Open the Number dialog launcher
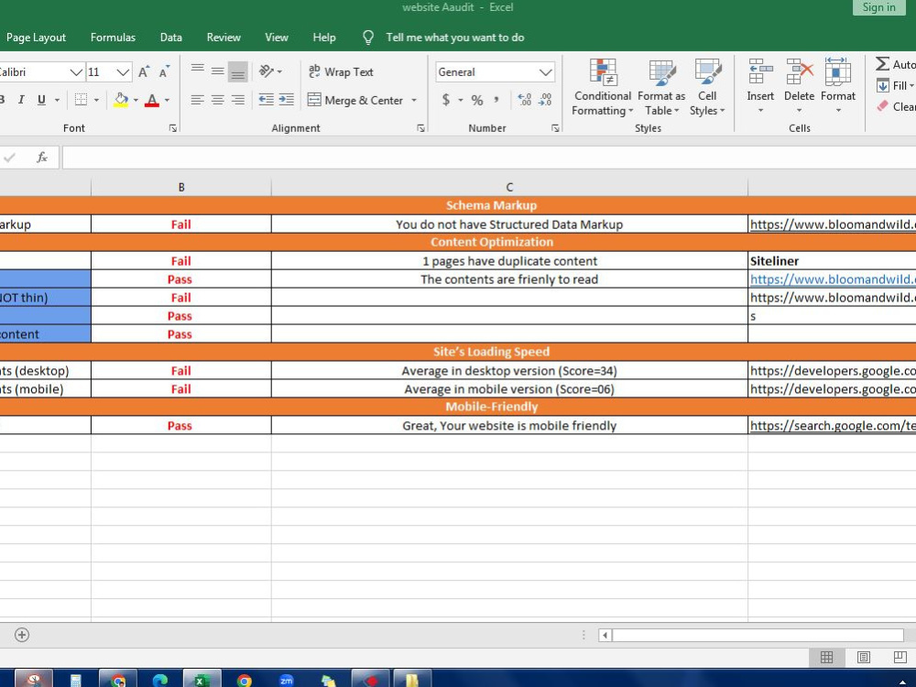The height and width of the screenshot is (687, 916). point(555,128)
